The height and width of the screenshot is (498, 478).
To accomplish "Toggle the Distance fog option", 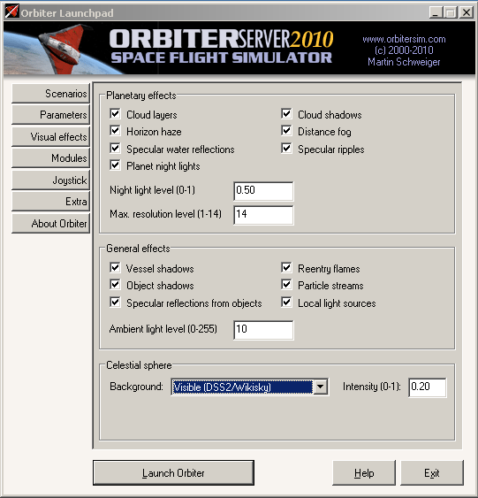I will [286, 131].
